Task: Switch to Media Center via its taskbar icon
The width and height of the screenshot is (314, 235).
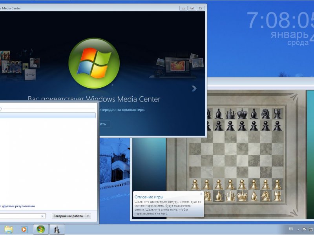Action: pyautogui.click(x=41, y=230)
